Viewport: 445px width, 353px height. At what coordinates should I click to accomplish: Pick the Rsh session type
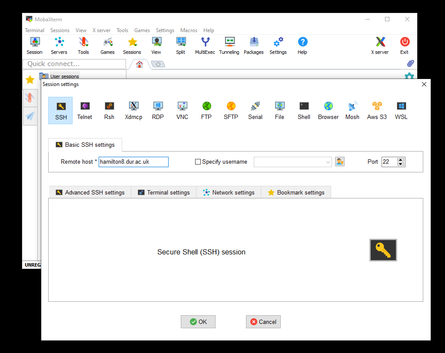(x=109, y=110)
